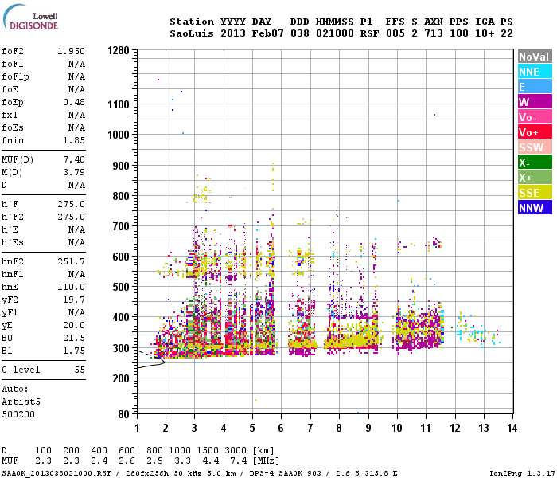This screenshot has width=557, height=478.
Task: Click the year 2013 in header
Action: [233, 33]
